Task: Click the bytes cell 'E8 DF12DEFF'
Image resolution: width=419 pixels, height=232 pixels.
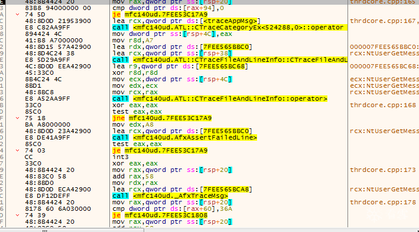Action: point(47,195)
